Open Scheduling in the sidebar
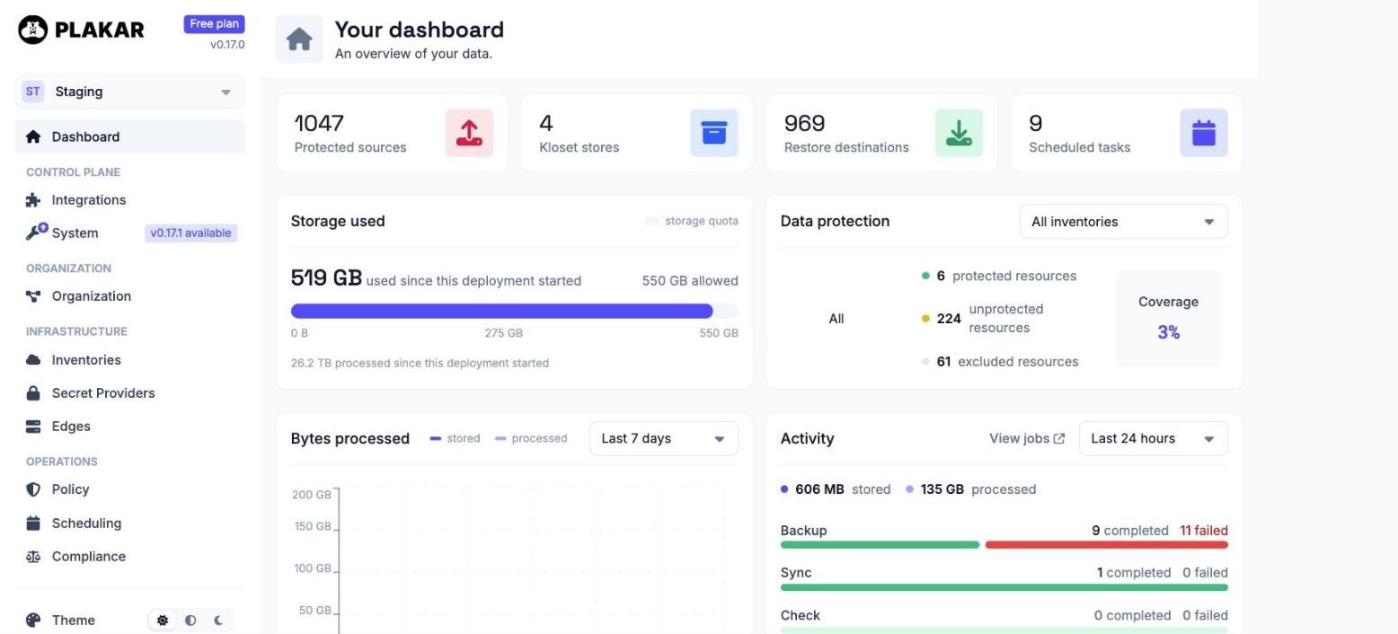The image size is (1398, 634). 130,523
